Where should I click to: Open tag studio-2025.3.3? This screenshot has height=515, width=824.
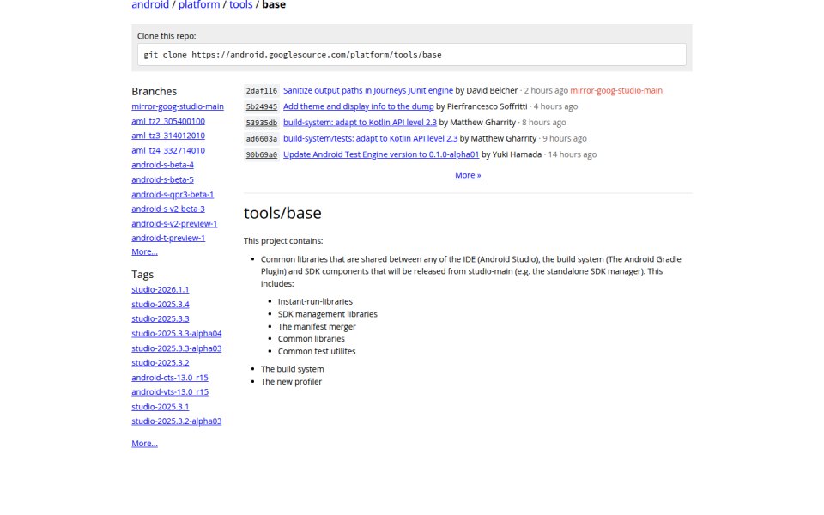(161, 318)
